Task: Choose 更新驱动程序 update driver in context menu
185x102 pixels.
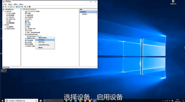Action: click(x=45, y=38)
